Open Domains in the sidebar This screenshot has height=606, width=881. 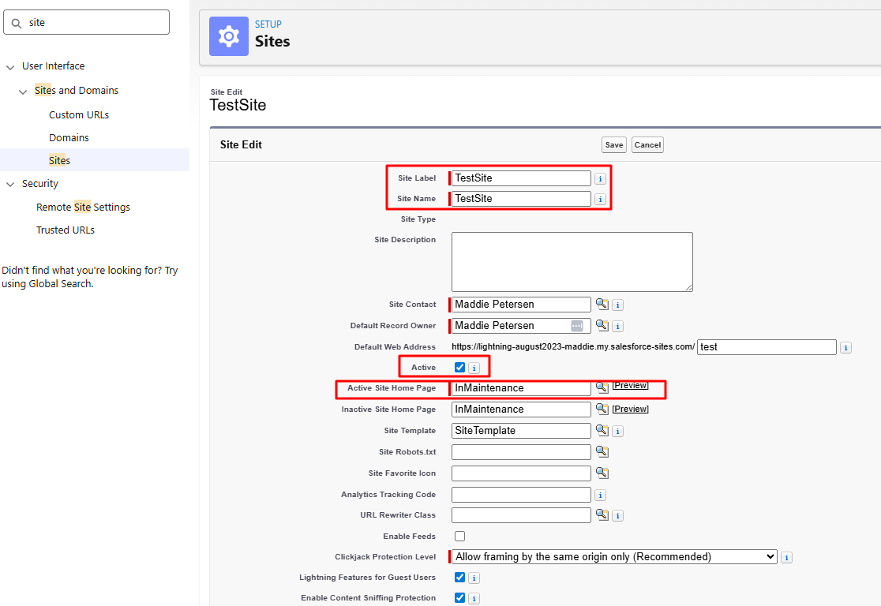click(69, 137)
